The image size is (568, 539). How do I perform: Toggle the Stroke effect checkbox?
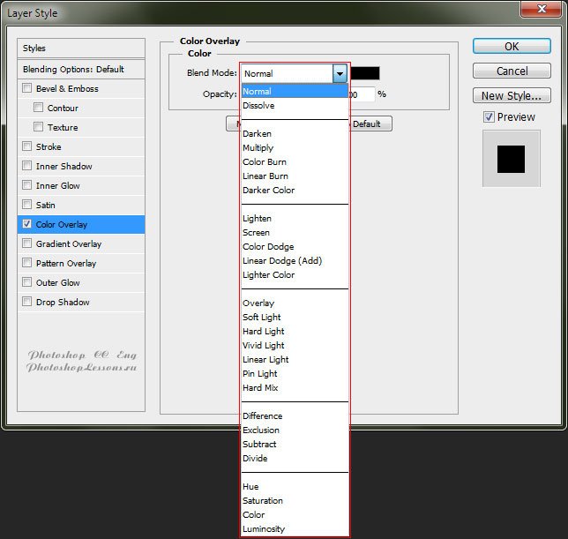click(x=27, y=146)
